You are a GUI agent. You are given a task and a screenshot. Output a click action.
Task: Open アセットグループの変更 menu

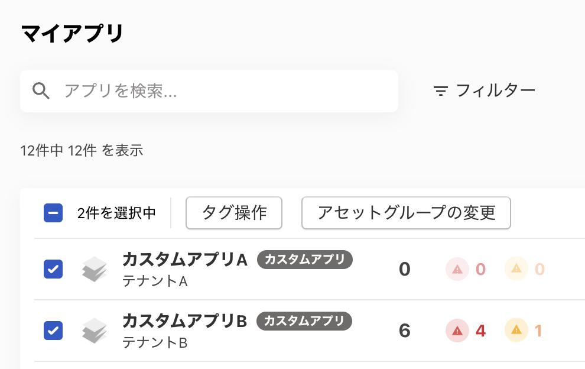[x=406, y=213]
